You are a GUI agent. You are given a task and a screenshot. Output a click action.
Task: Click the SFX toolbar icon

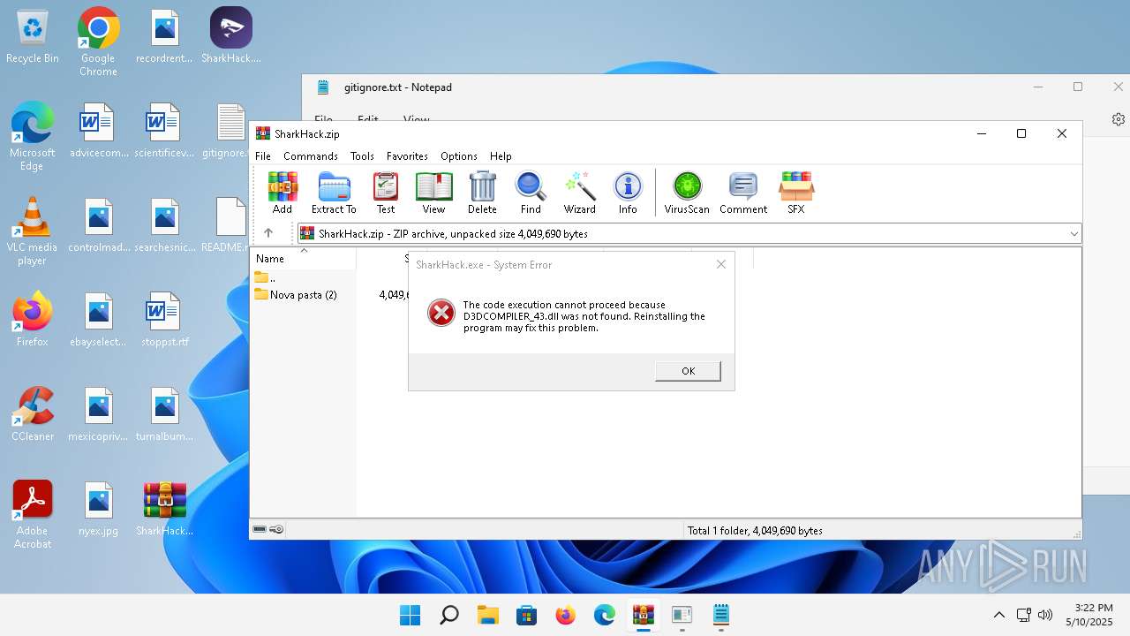[796, 193]
